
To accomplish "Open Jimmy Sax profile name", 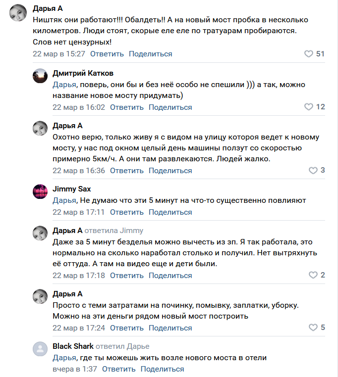I will coord(71,189).
